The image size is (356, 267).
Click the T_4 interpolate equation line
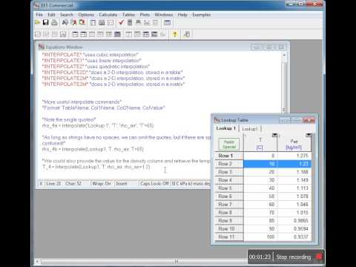(96, 167)
